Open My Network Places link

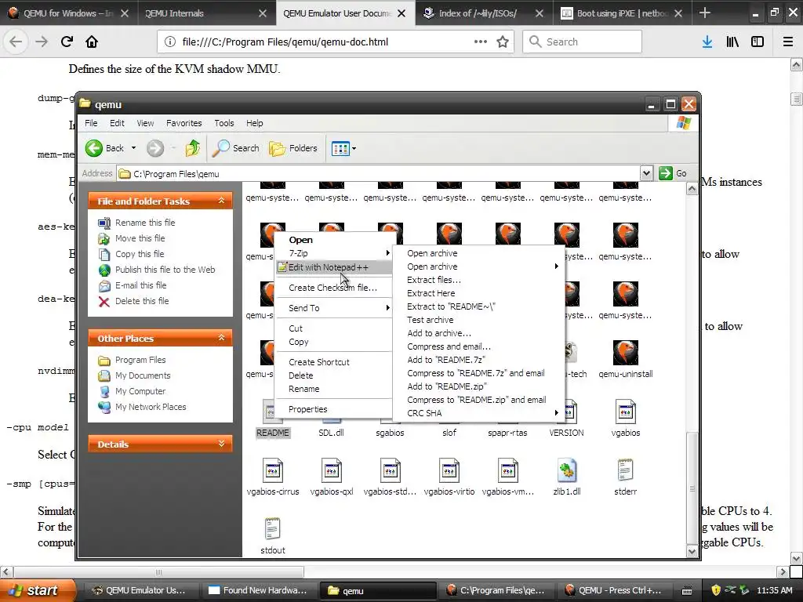pyautogui.click(x=151, y=407)
